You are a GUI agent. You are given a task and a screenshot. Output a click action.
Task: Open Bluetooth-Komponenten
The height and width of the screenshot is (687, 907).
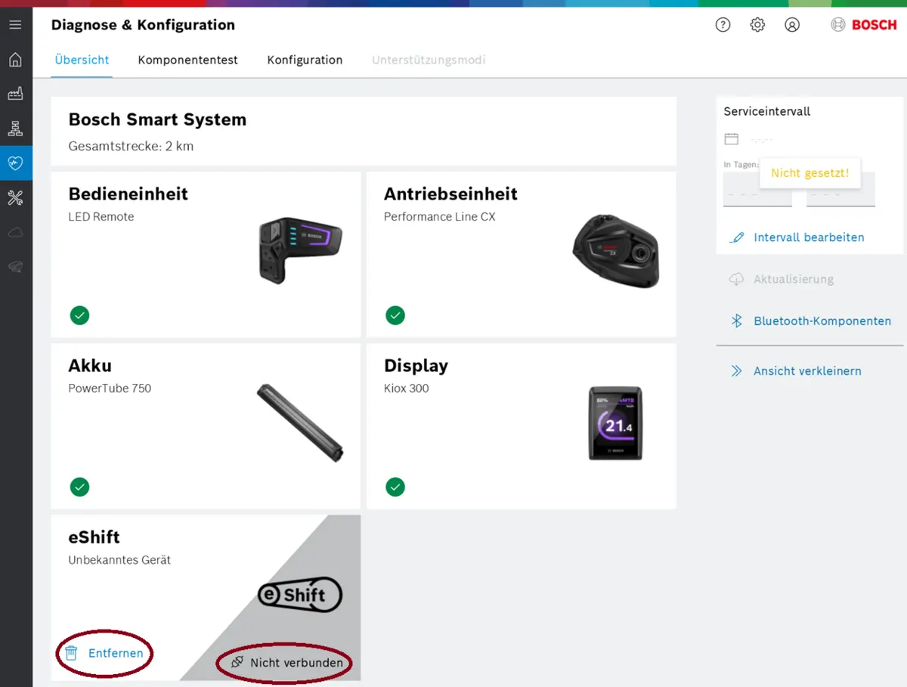(x=822, y=321)
